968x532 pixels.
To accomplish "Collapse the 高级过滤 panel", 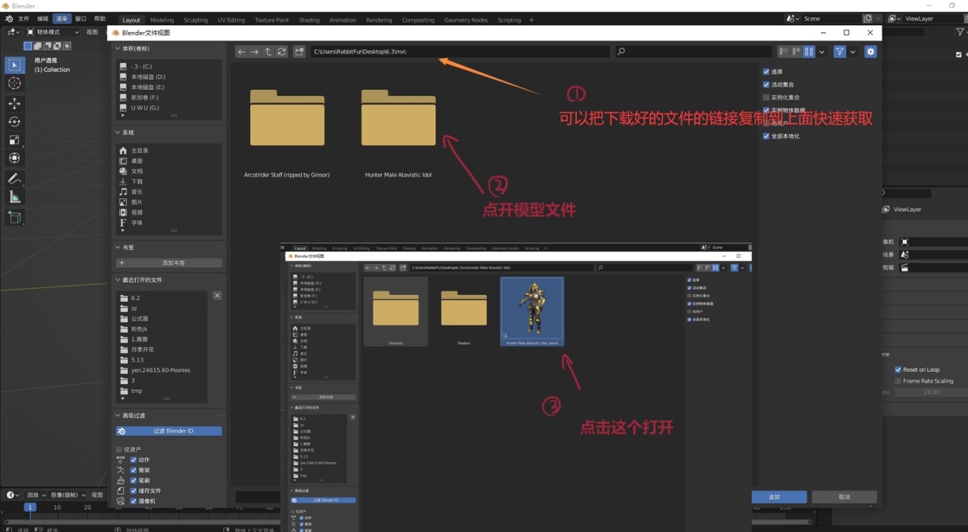I will click(118, 416).
